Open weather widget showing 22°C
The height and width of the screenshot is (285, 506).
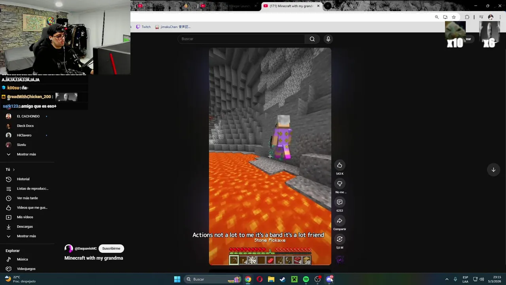click(20, 279)
